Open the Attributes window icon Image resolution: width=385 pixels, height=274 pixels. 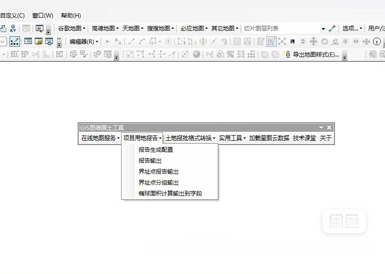pos(237,41)
